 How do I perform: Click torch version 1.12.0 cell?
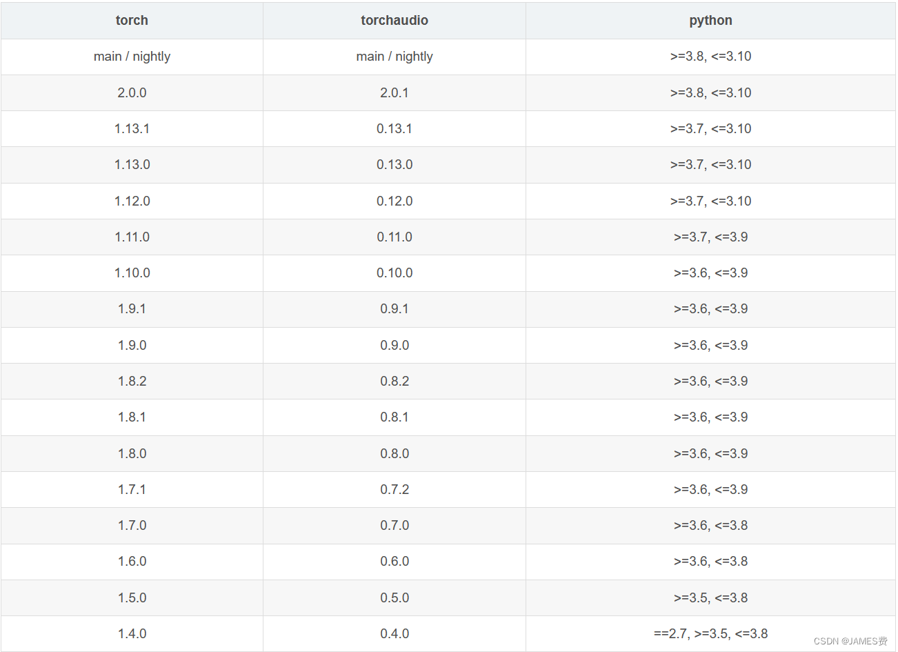point(132,201)
